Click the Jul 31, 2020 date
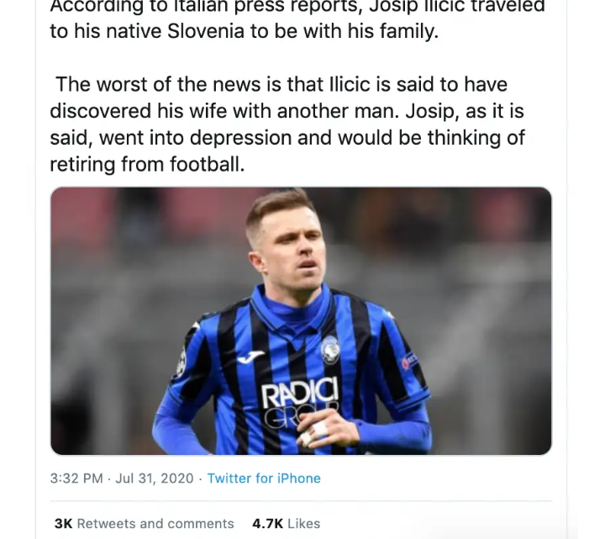 155,478
